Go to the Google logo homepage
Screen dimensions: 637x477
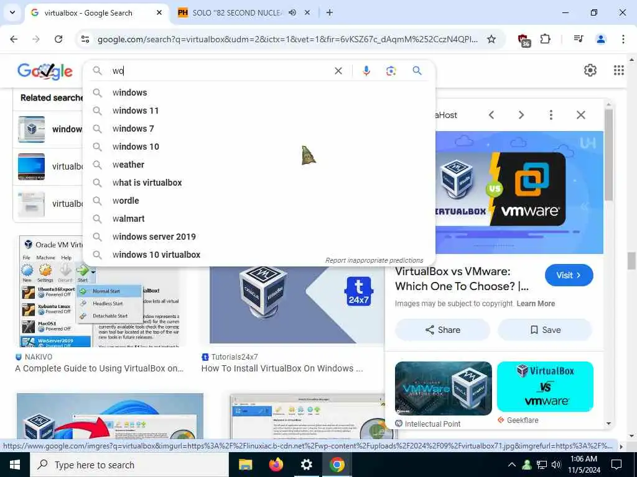pyautogui.click(x=45, y=71)
